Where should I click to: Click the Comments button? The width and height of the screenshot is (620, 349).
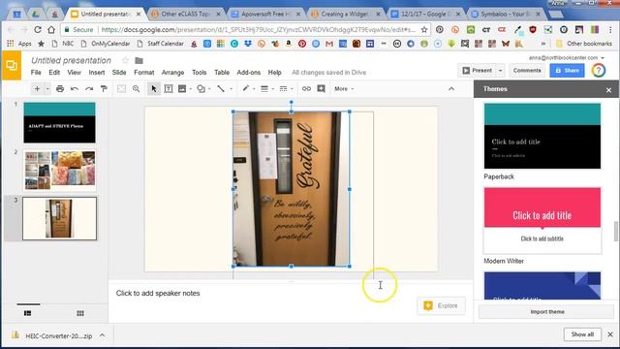coord(527,71)
